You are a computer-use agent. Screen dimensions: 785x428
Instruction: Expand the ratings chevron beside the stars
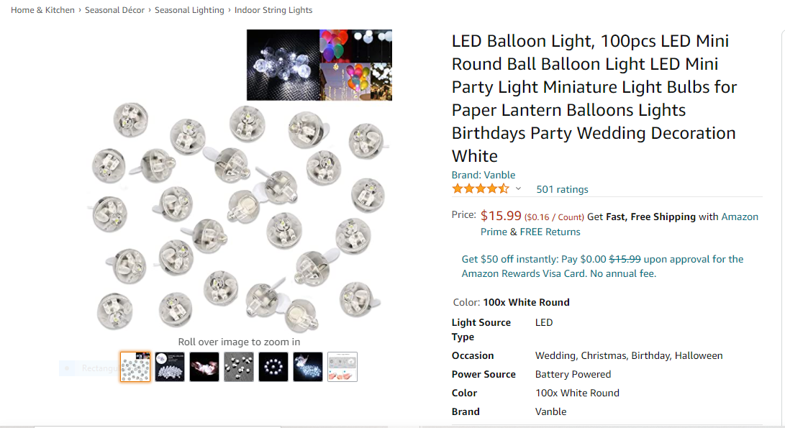pyautogui.click(x=518, y=189)
